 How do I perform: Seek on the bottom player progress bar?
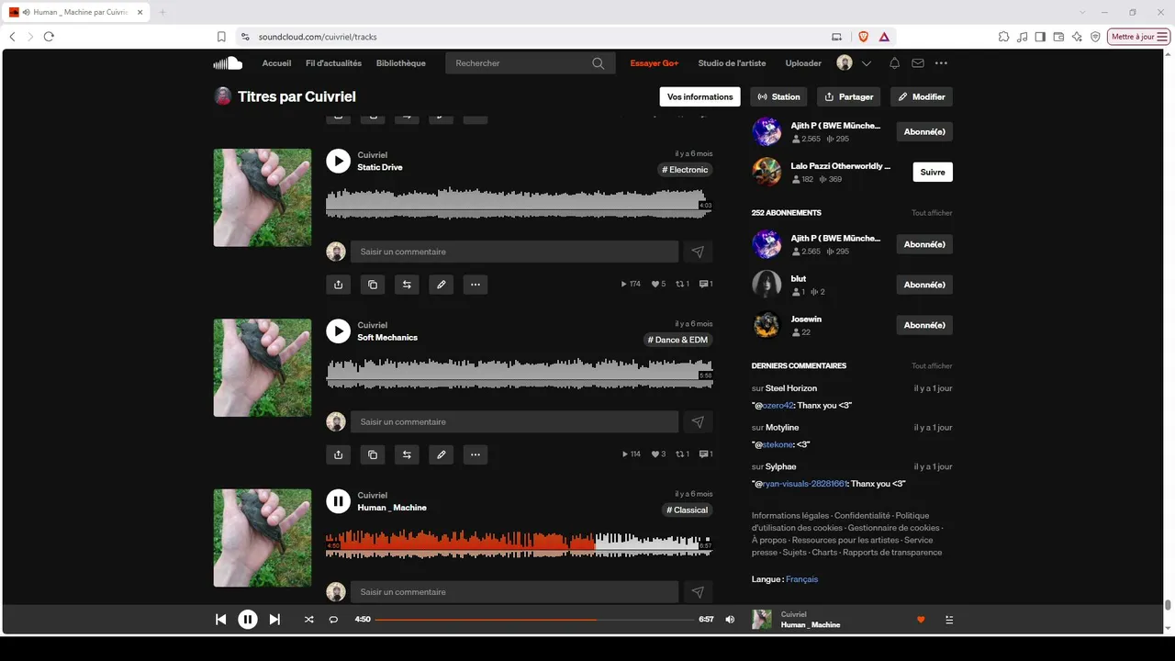point(535,620)
